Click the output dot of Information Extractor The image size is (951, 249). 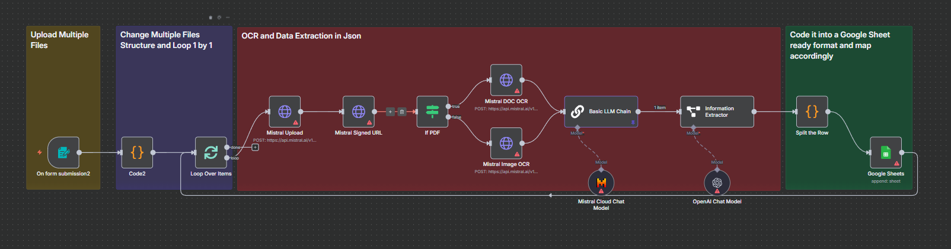click(754, 111)
